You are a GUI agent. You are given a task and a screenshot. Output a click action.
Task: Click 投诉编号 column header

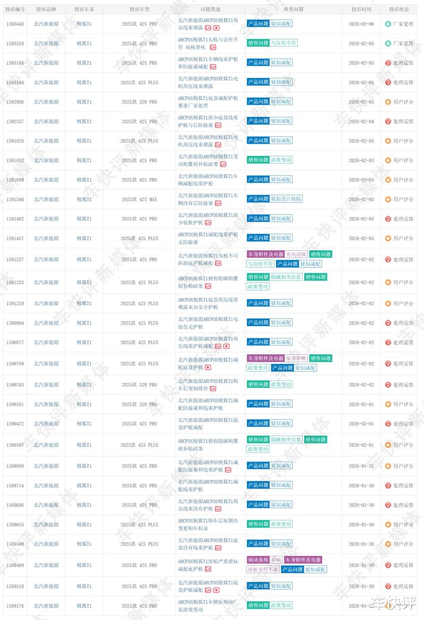coord(15,9)
